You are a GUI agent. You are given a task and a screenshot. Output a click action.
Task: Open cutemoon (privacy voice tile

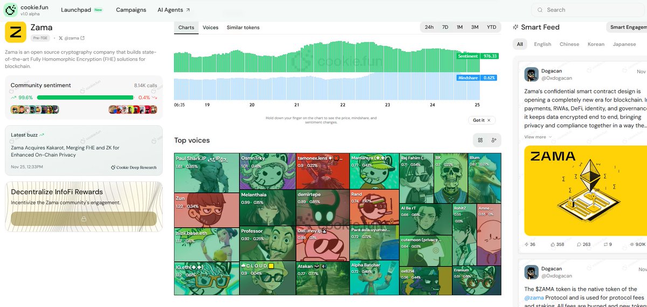pos(425,251)
